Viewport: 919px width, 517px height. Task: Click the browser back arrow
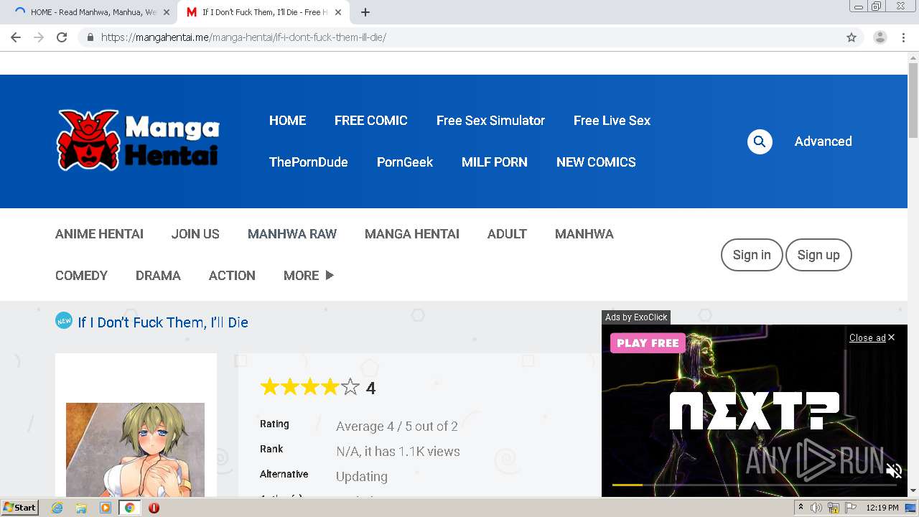coord(16,37)
